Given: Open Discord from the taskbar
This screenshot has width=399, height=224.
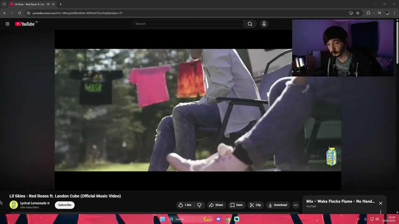Looking at the screenshot, I should (218, 219).
